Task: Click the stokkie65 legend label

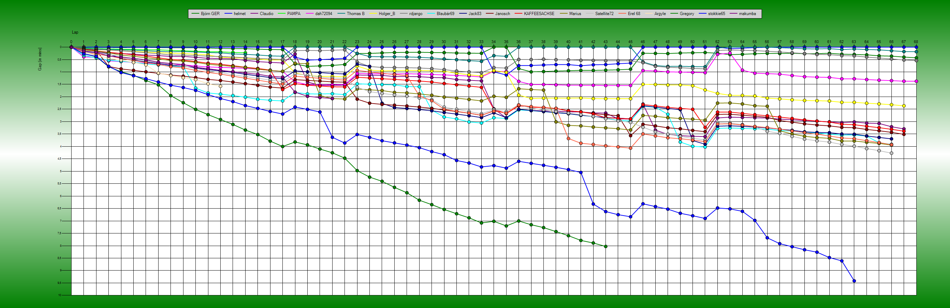Action: coord(716,14)
